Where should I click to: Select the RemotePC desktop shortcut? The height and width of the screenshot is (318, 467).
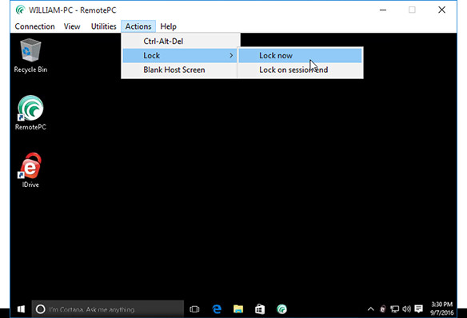click(x=30, y=113)
